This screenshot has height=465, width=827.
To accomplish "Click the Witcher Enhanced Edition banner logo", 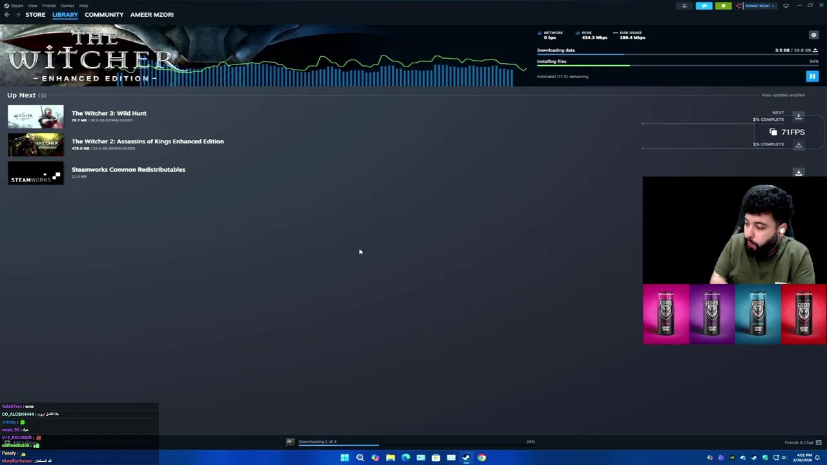I will [x=90, y=57].
